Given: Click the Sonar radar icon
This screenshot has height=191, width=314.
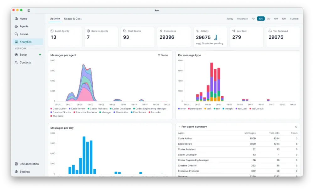Looking at the screenshot, I should 16,55.
